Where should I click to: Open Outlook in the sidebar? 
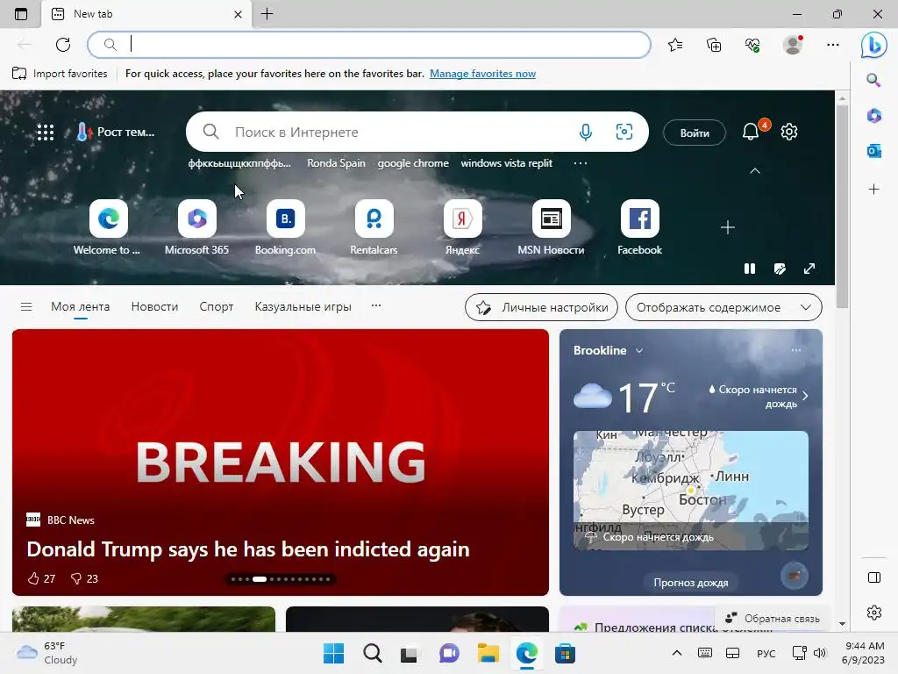pyautogui.click(x=874, y=151)
